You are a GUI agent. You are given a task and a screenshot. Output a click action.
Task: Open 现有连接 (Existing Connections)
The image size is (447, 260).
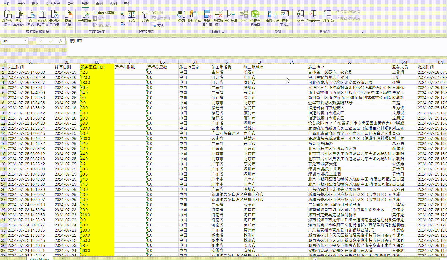pos(68,18)
